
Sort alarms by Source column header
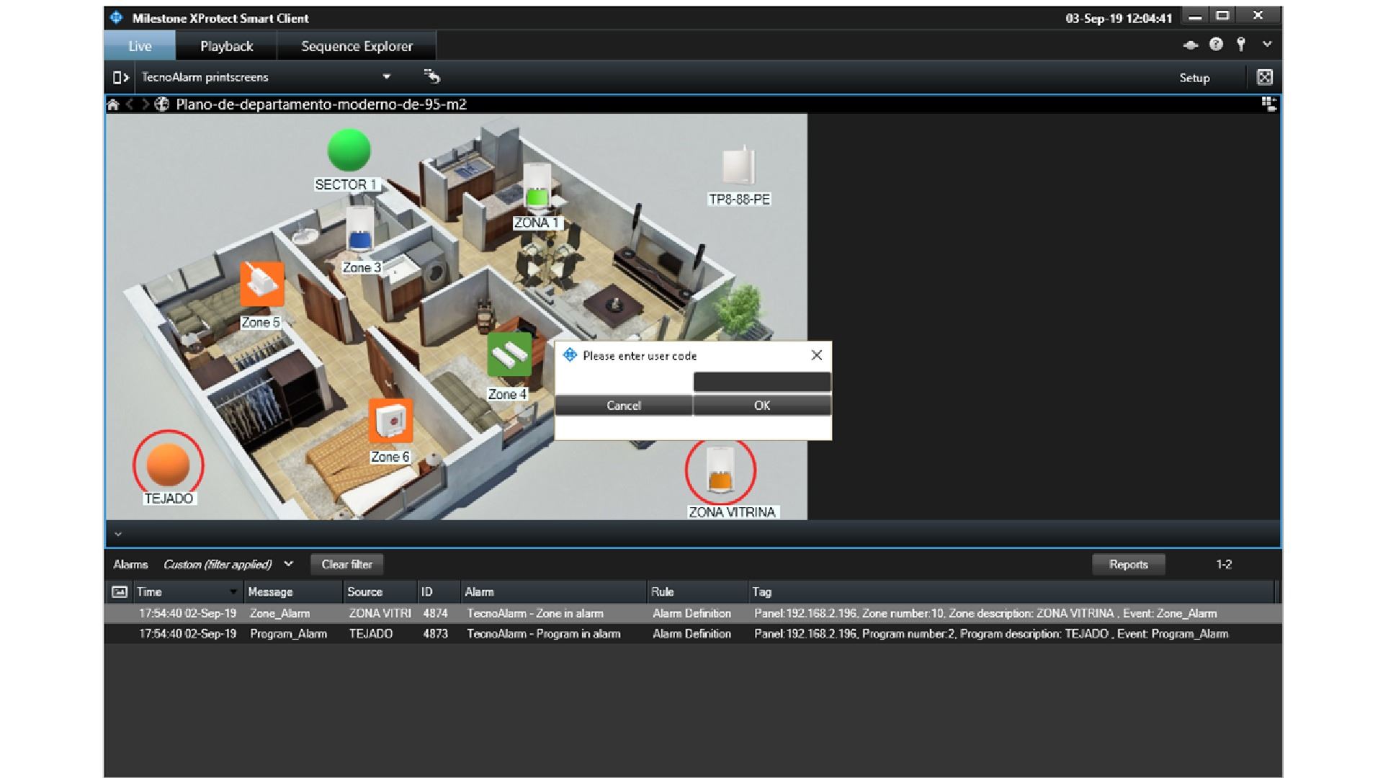380,591
